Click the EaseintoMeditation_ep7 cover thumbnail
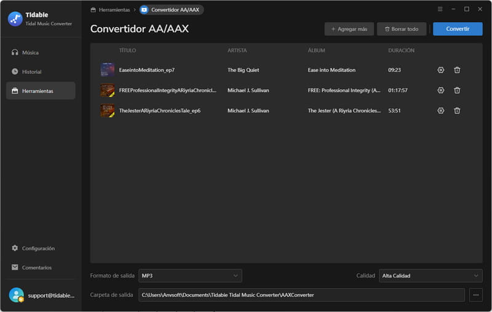Viewport: 492px width, 312px height. [x=107, y=70]
